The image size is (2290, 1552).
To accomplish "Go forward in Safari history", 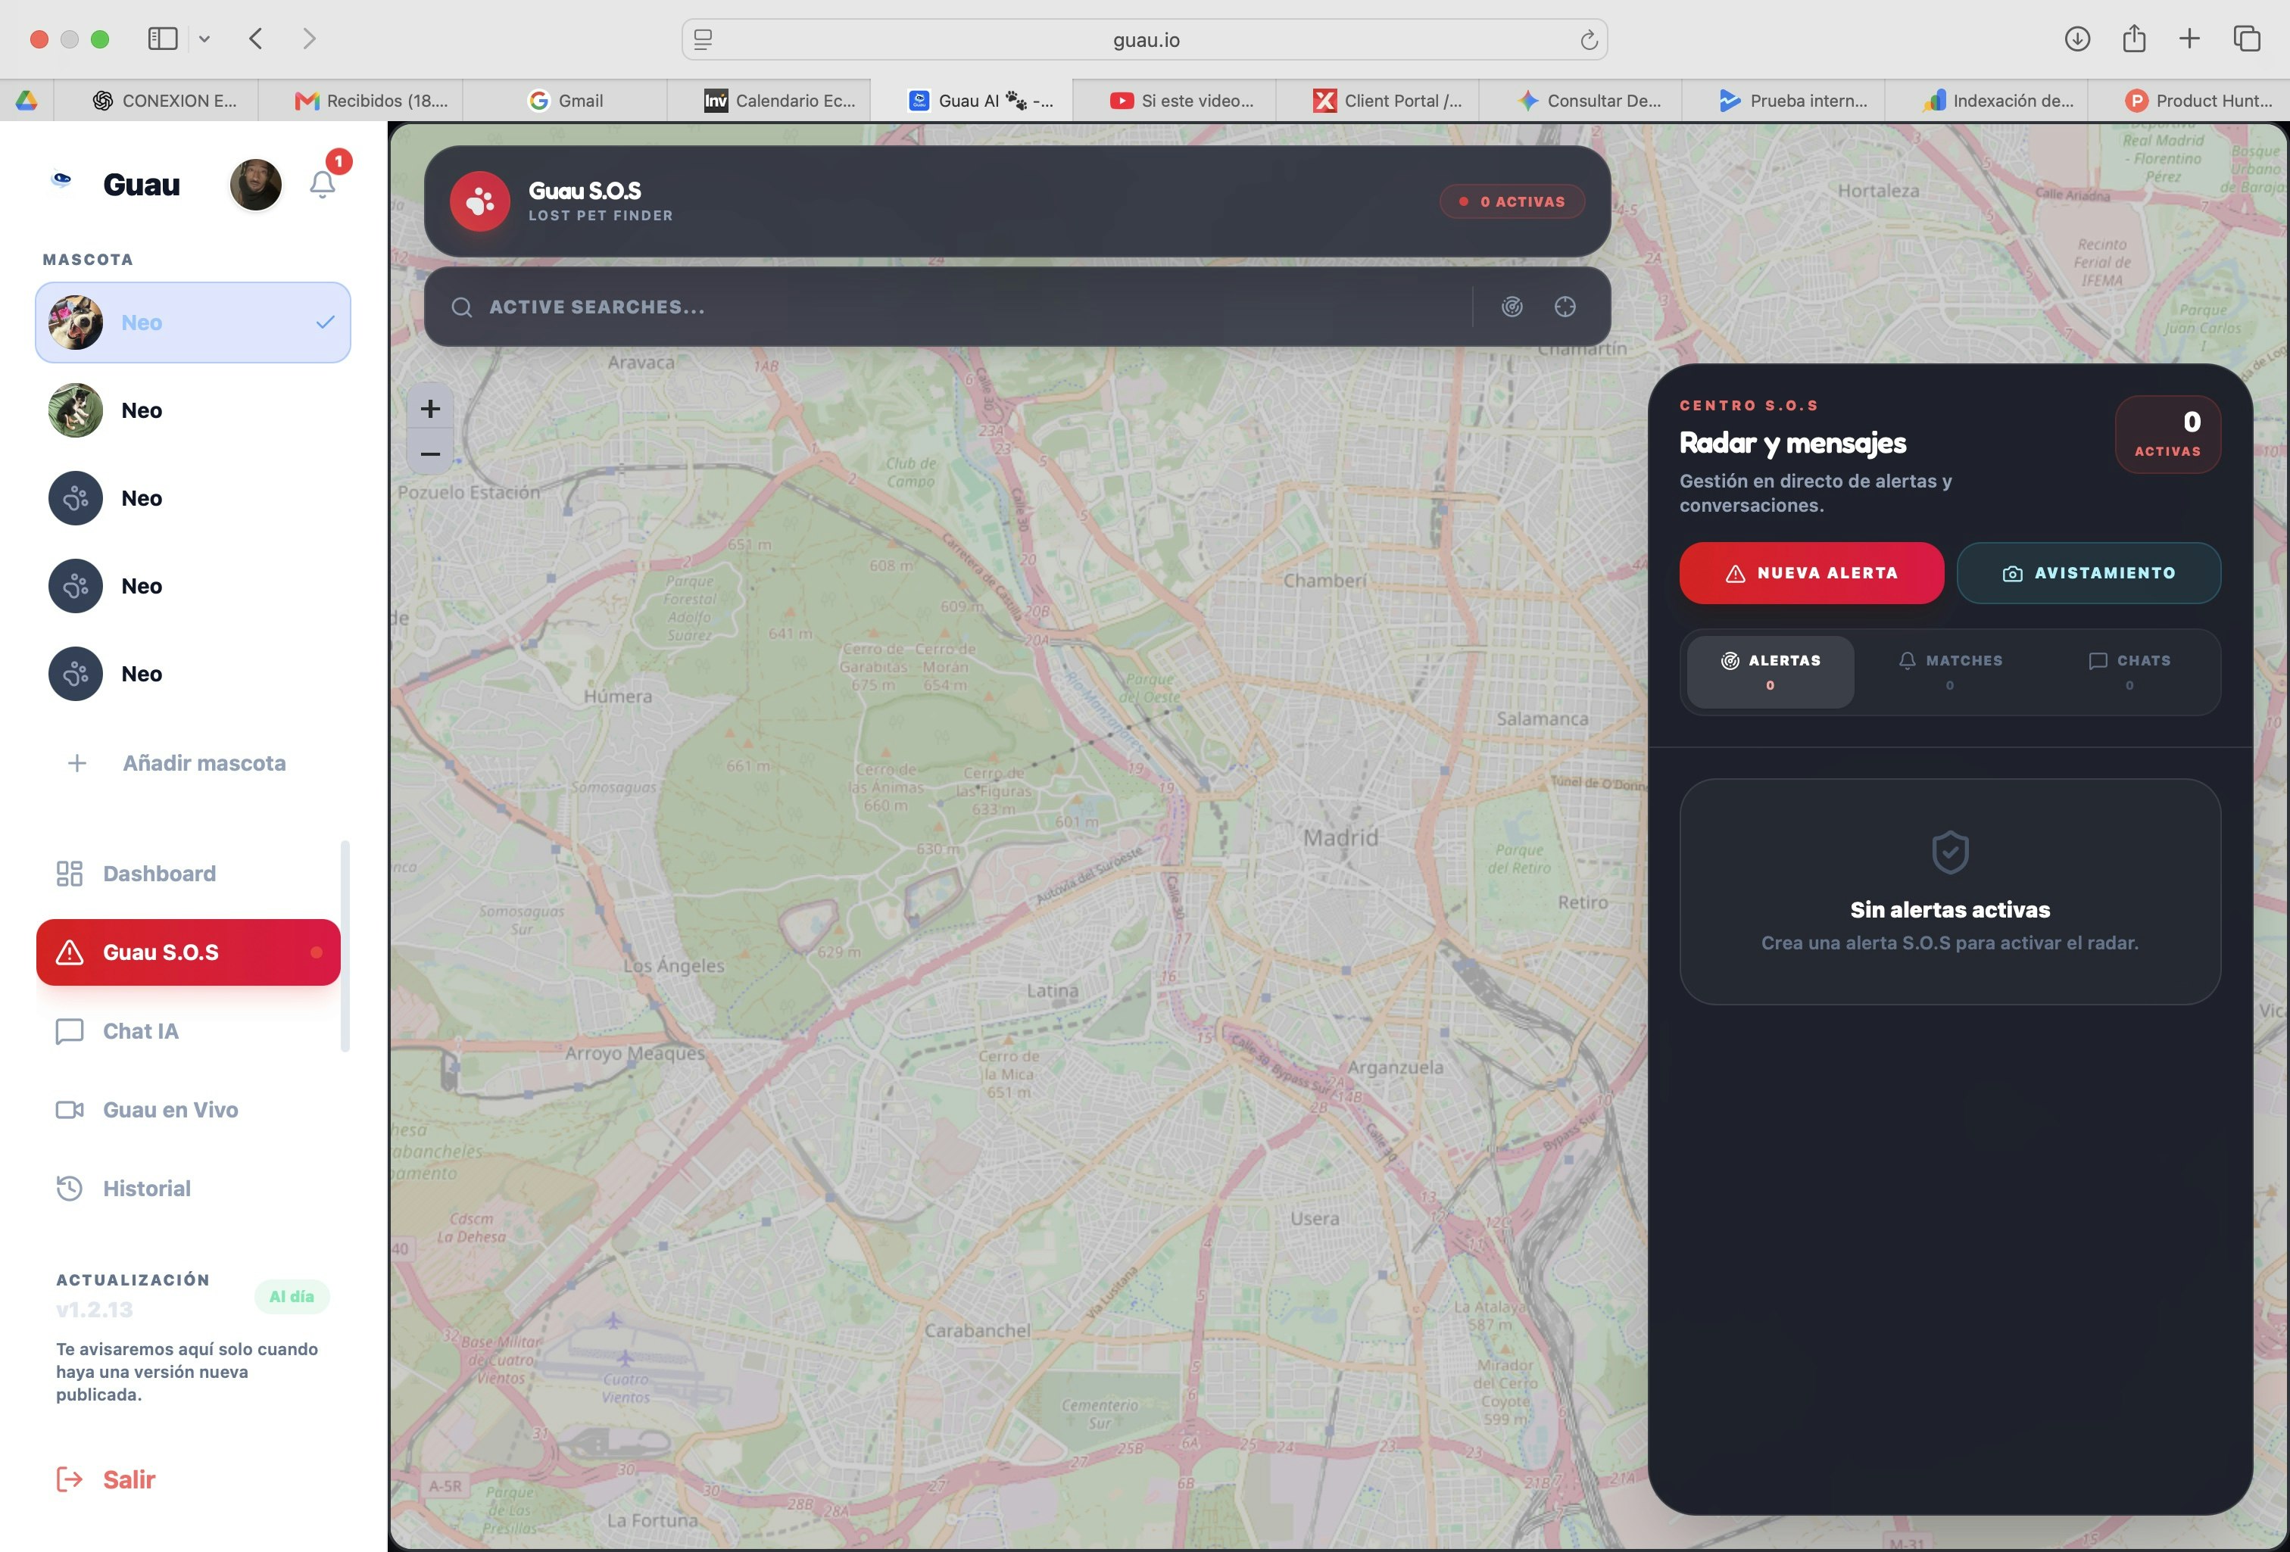I will [310, 39].
